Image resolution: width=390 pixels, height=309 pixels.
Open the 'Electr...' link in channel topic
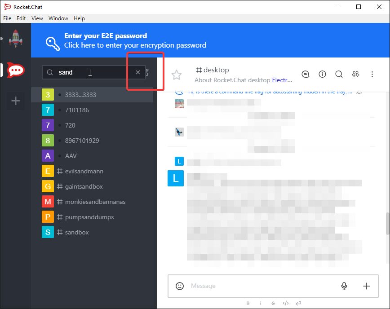click(282, 80)
